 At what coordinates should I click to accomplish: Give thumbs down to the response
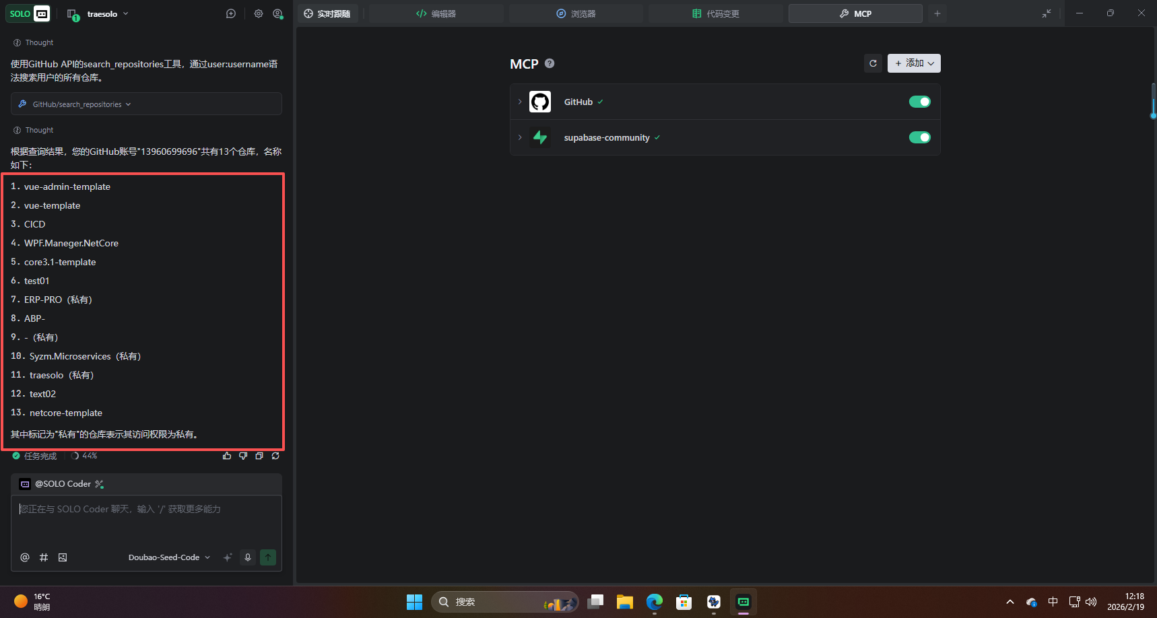[x=243, y=456]
